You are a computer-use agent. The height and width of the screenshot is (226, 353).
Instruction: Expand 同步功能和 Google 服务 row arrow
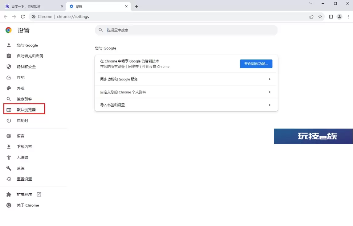(x=270, y=79)
